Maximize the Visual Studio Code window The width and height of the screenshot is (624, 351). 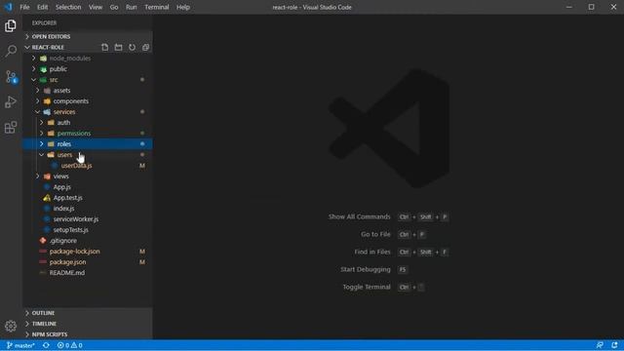click(592, 7)
